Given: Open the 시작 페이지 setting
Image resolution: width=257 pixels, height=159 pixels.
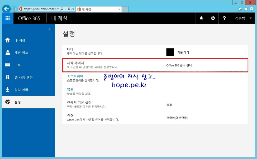Looking at the screenshot, I should [155, 65].
